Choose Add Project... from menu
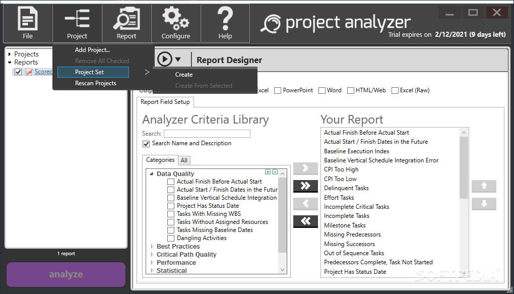The width and height of the screenshot is (514, 294). [92, 50]
